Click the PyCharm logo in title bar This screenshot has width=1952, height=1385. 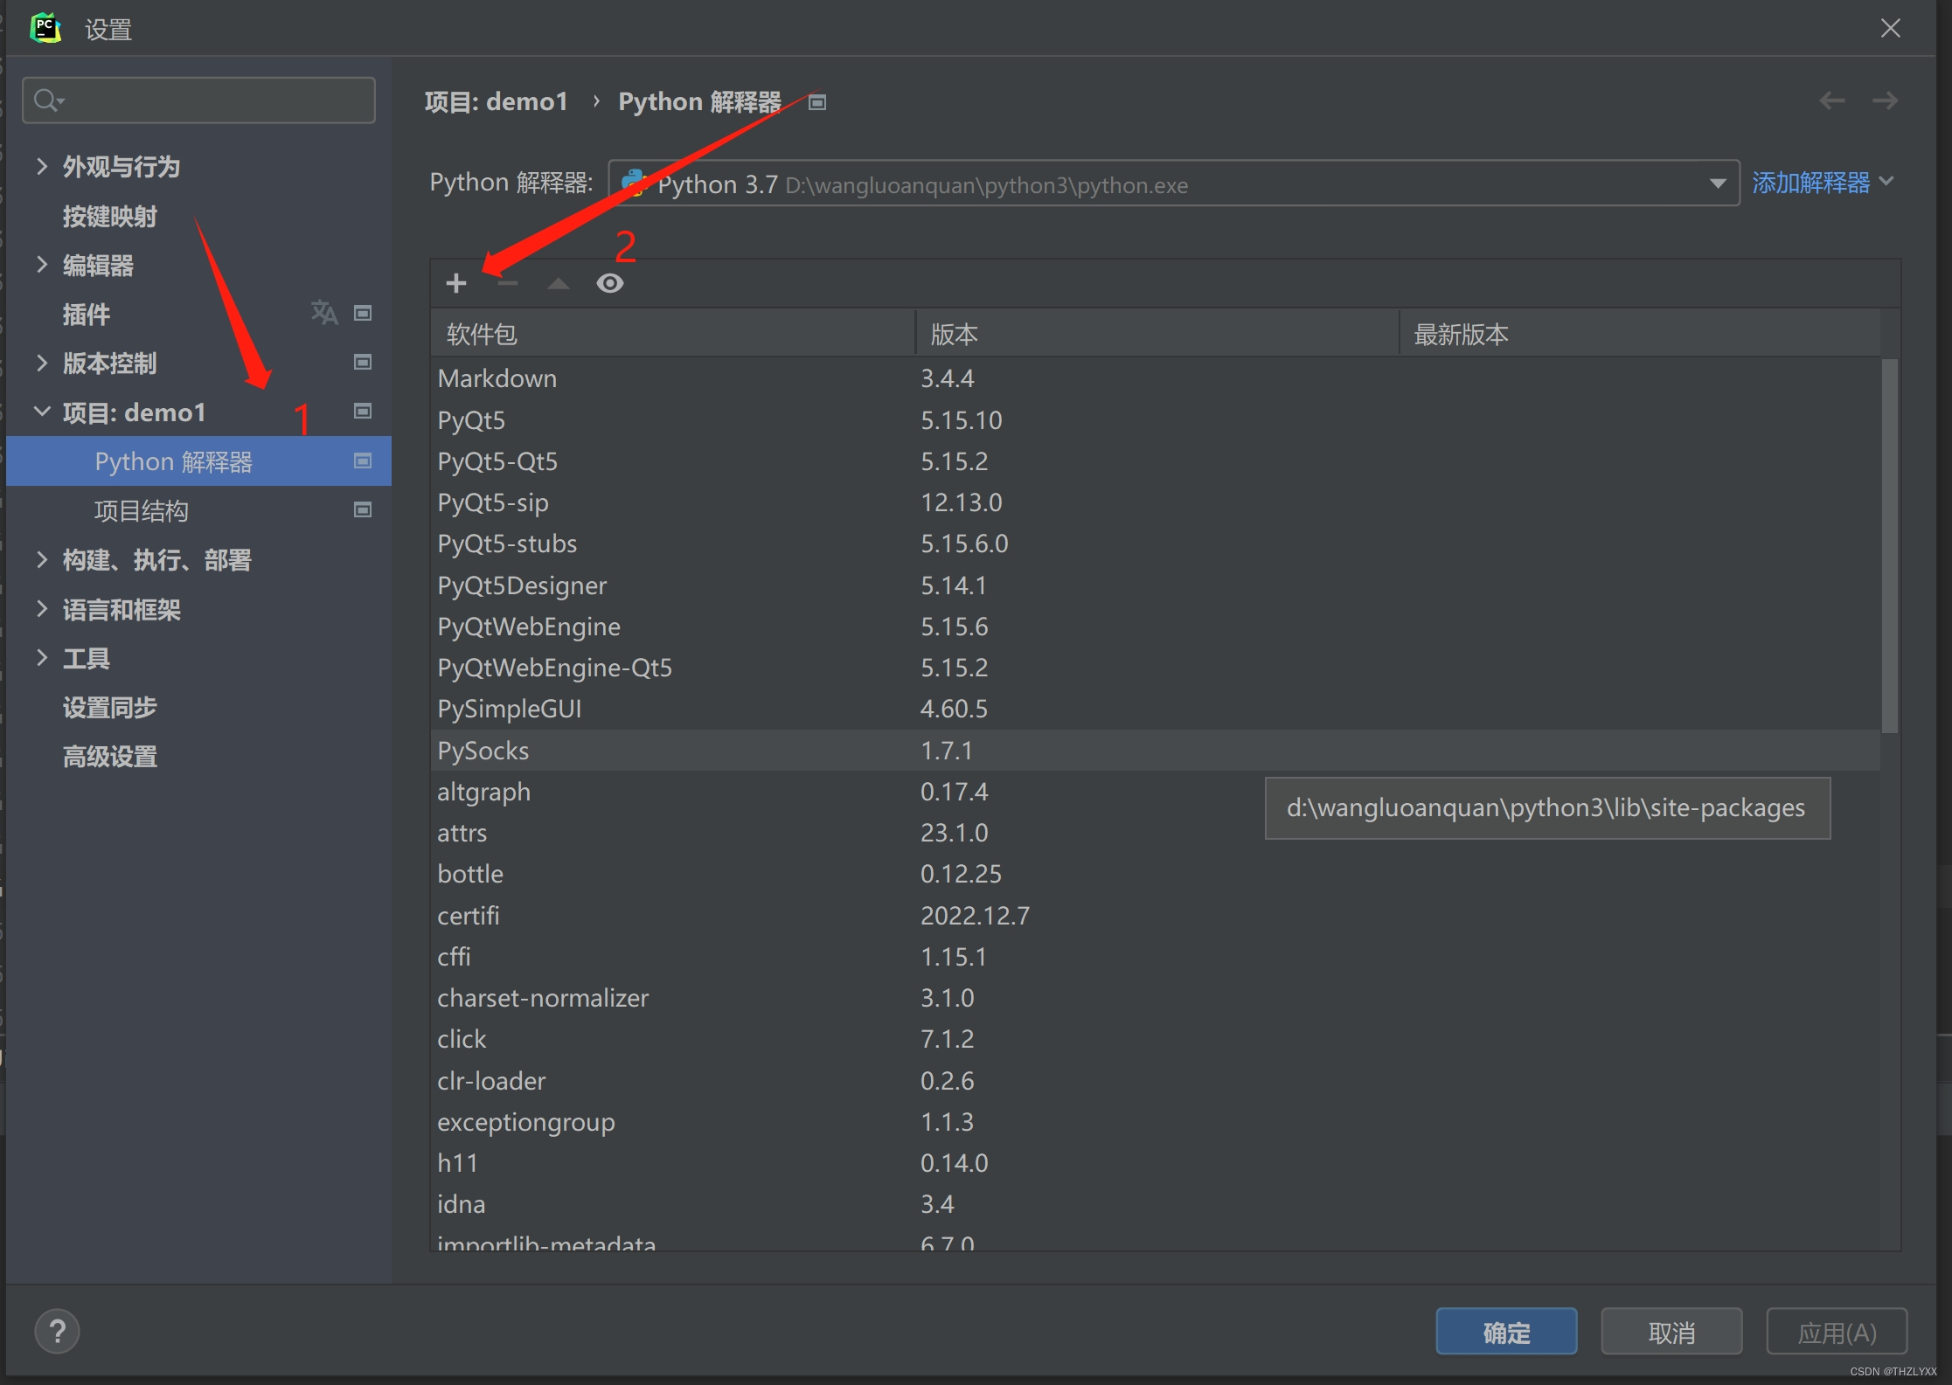[45, 28]
